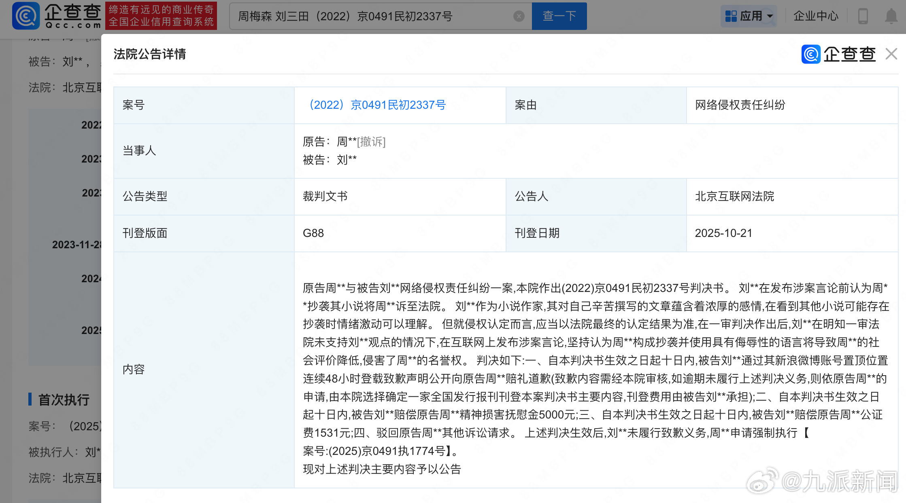Expand the 应用 dropdown caret
The image size is (906, 503).
[x=770, y=16]
